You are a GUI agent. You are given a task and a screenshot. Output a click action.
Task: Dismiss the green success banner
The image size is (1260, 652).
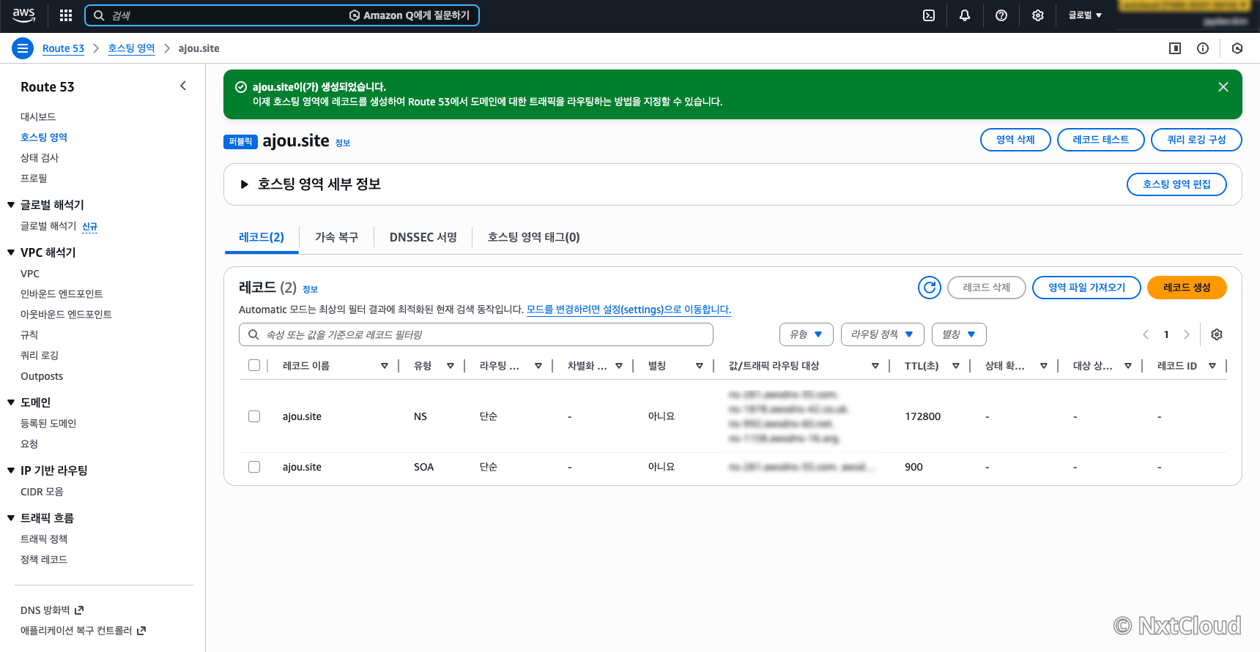click(1223, 87)
